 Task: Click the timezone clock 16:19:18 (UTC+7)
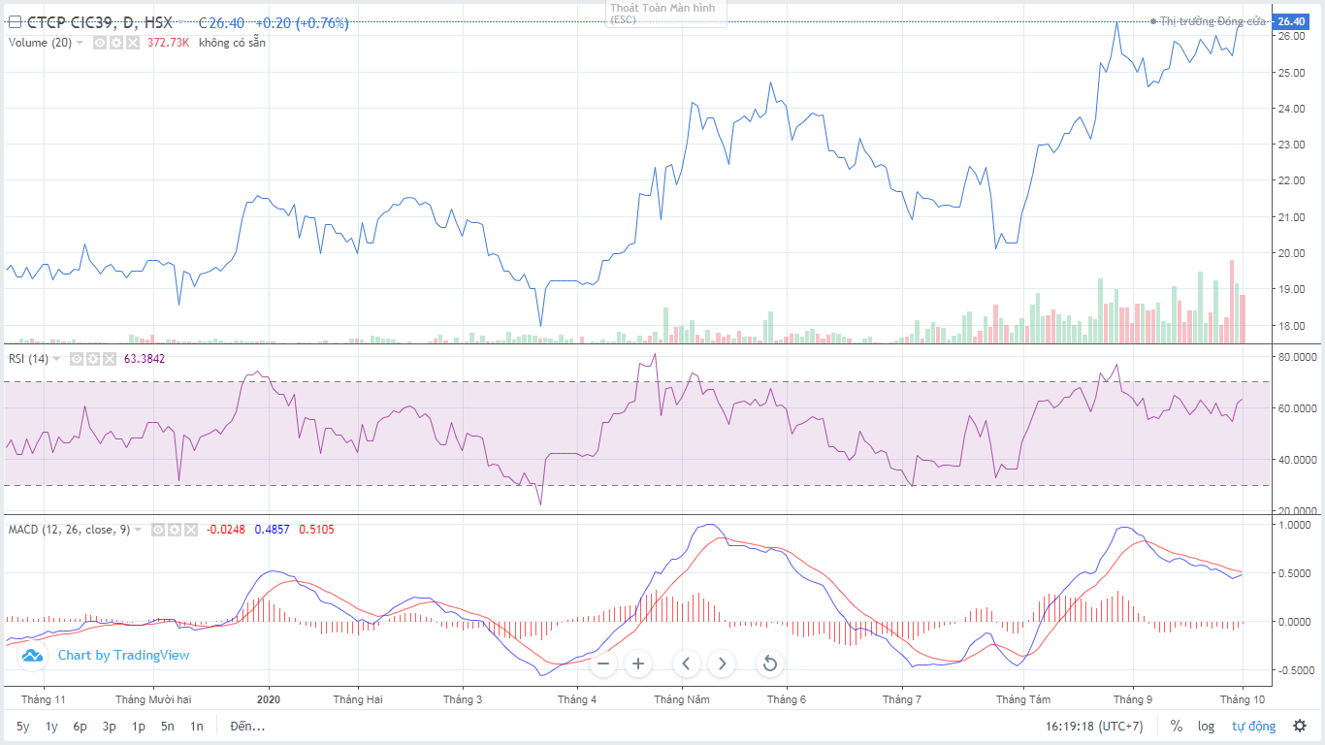click(1093, 726)
